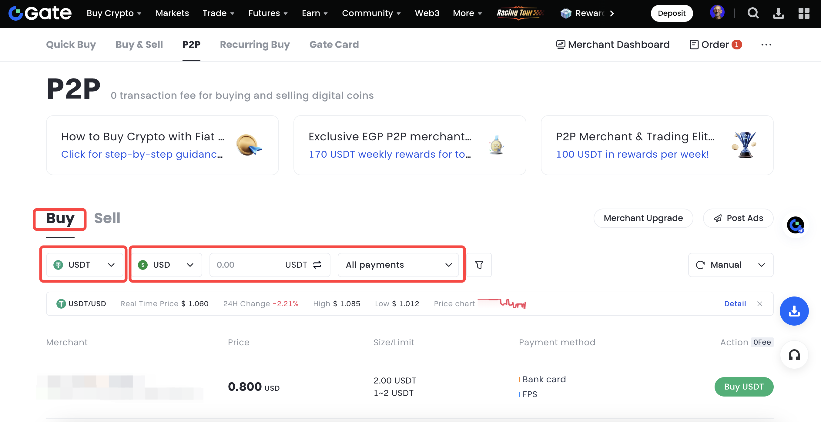This screenshot has height=422, width=821.
Task: Open the price chart Detail link
Action: pos(735,304)
